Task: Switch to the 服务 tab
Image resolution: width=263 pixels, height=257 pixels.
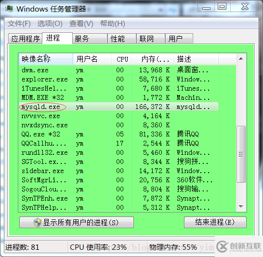Action: pyautogui.click(x=90, y=39)
